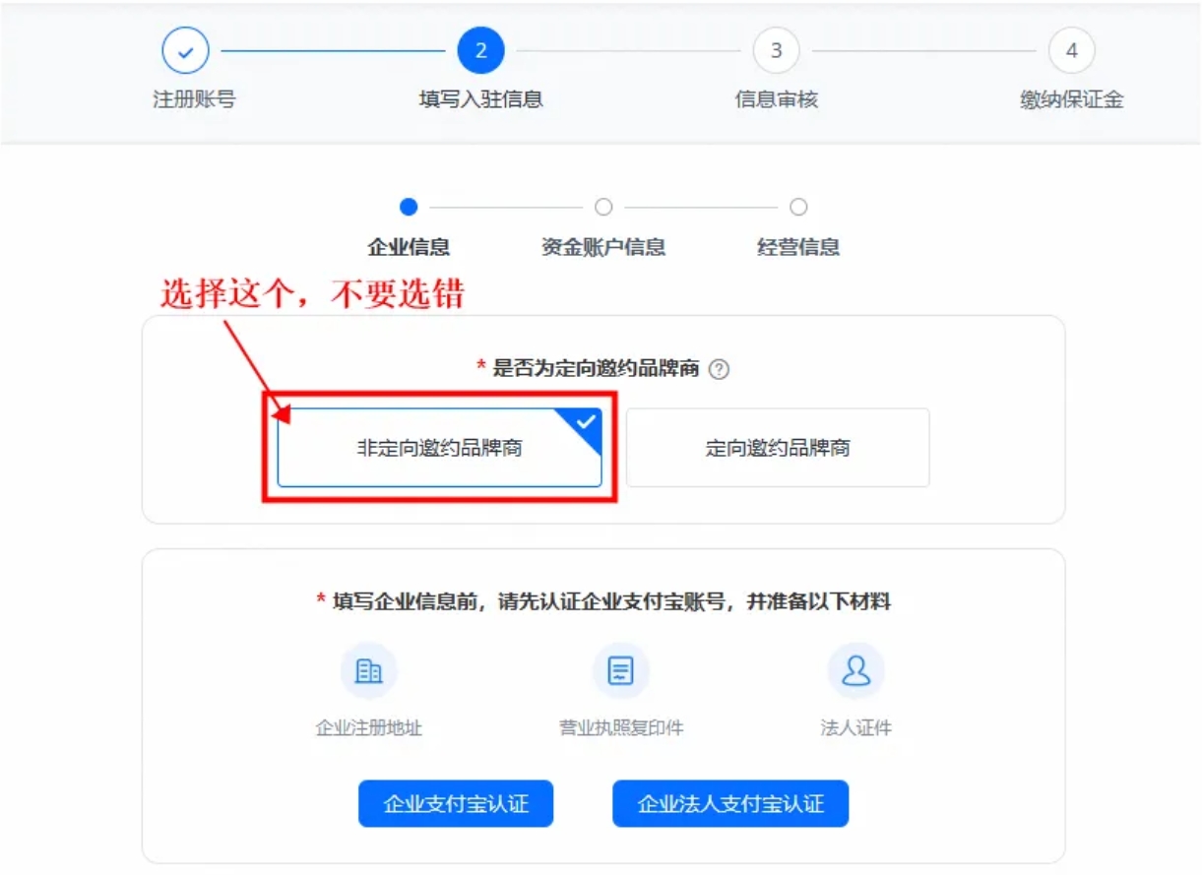Screen dimensions: 1202x875
Task: Go to the 企业信息 sub-step label
Action: (x=409, y=247)
